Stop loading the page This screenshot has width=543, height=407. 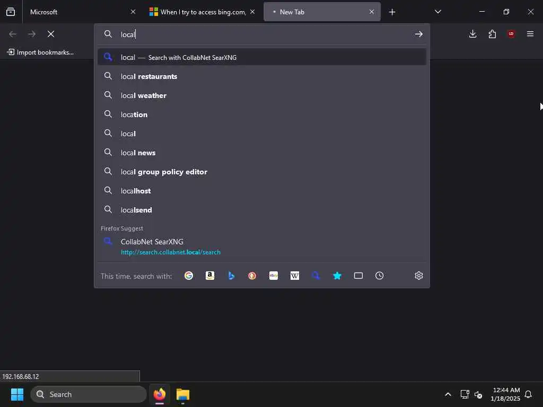(51, 34)
